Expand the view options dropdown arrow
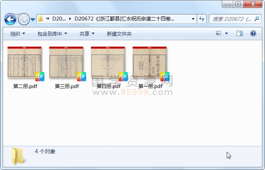The width and height of the screenshot is (265, 170). pos(226,33)
